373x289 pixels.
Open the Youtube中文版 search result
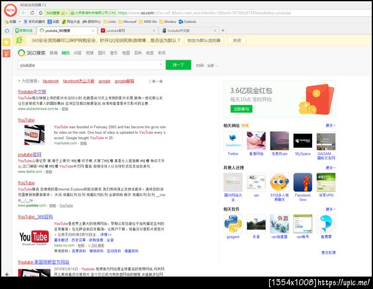(32, 91)
